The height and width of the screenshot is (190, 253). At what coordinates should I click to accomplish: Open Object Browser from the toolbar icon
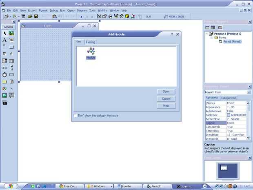click(116, 16)
